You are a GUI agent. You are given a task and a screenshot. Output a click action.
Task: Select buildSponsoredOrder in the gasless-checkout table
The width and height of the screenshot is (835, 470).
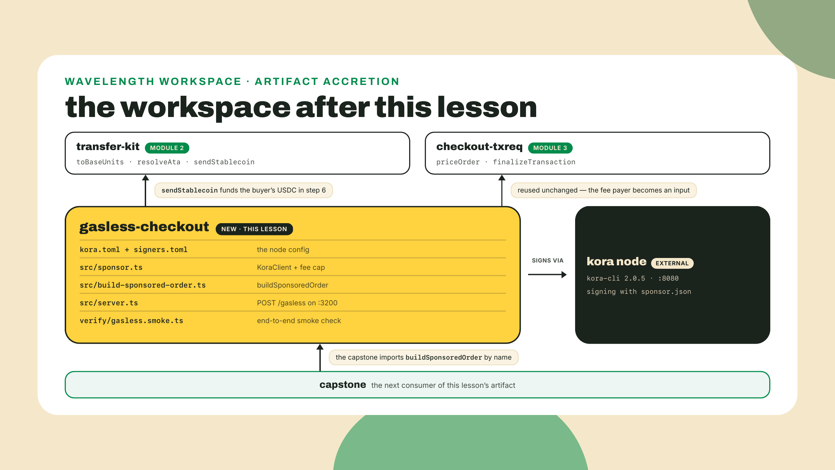tap(293, 285)
